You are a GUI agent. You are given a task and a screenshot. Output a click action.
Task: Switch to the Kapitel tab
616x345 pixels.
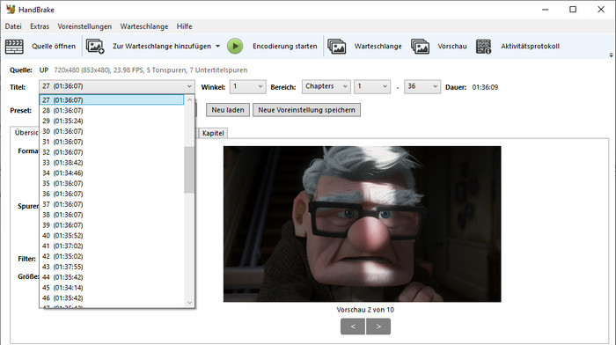pos(213,133)
